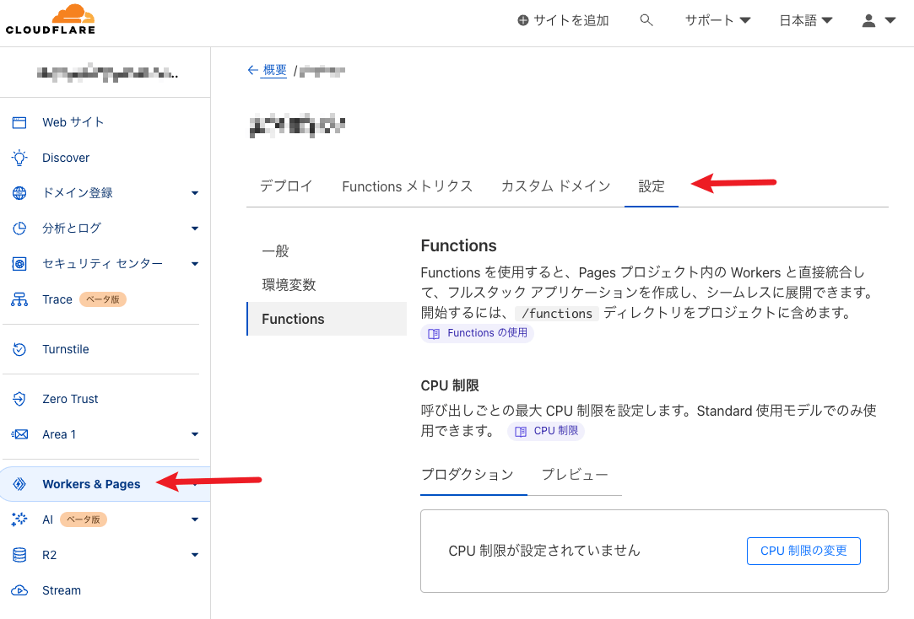914x619 pixels.
Task: Open the Functions の使用 documentation link
Action: click(477, 333)
